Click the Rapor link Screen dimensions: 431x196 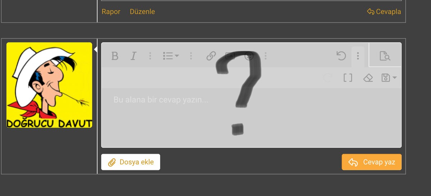pos(111,12)
